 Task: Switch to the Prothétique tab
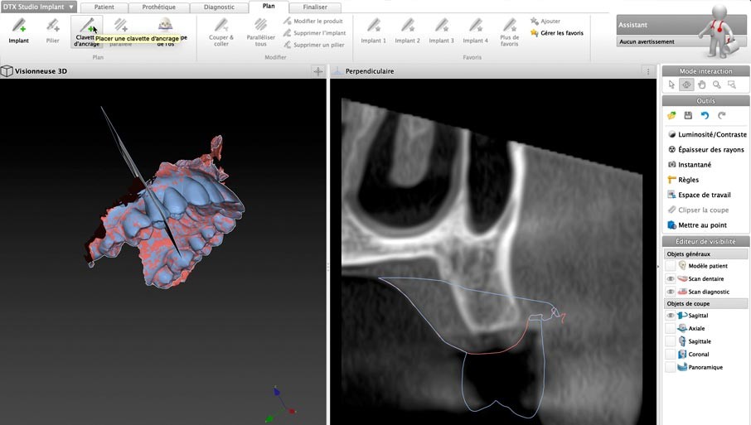point(158,7)
